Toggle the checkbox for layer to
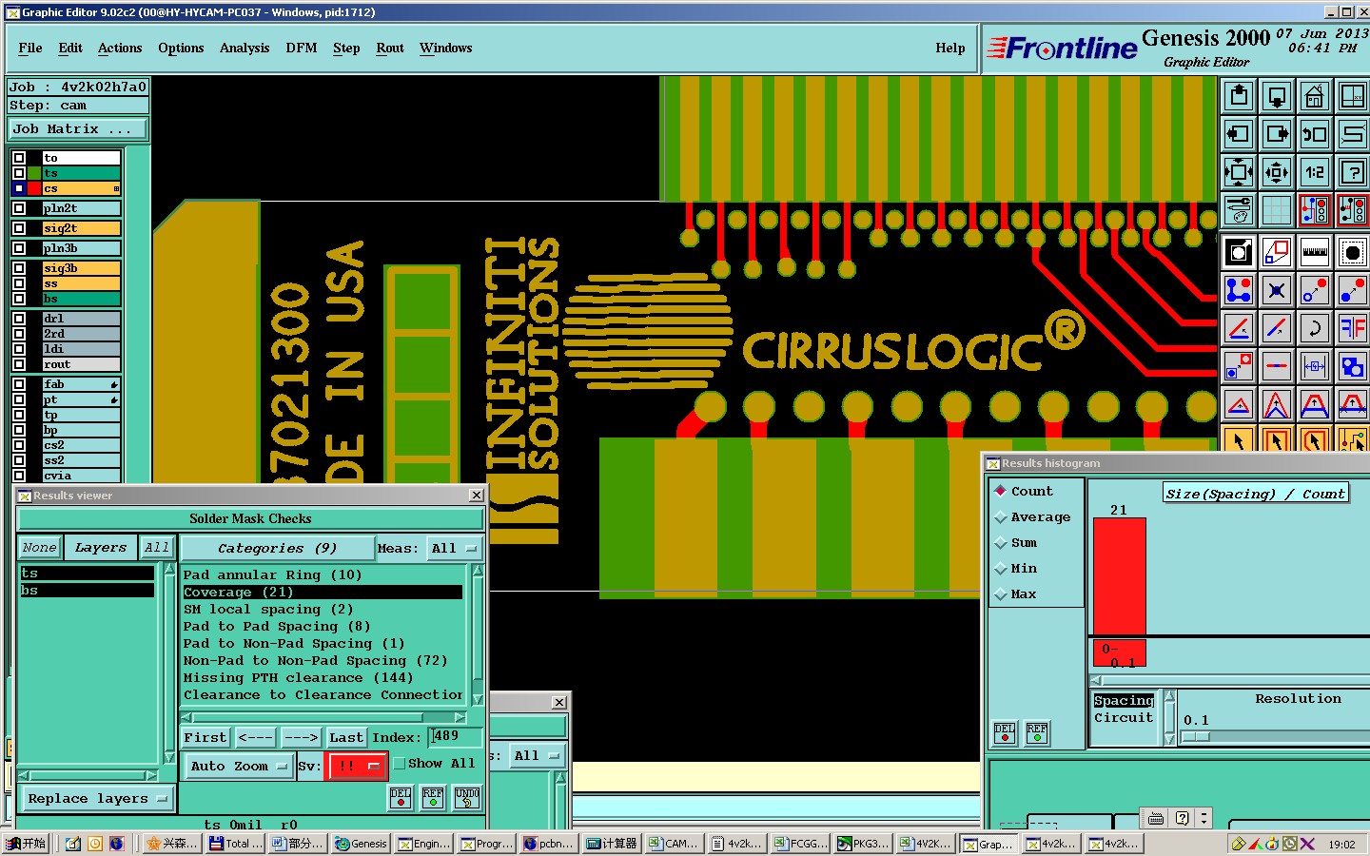This screenshot has height=856, width=1370. [x=19, y=158]
